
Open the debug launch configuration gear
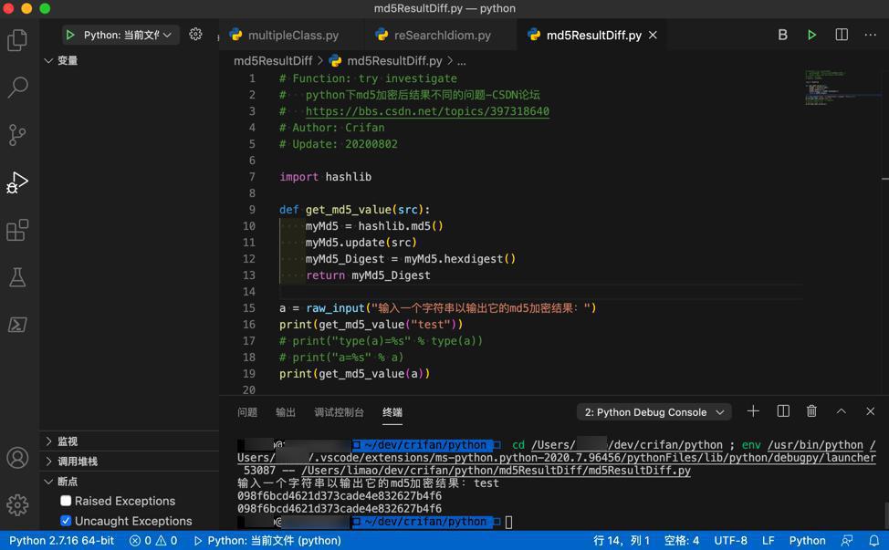pos(195,35)
